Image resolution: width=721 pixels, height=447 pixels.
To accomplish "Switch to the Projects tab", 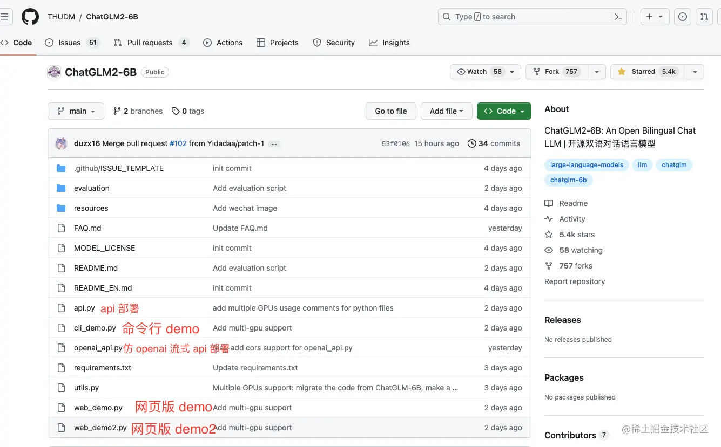I will coord(278,43).
